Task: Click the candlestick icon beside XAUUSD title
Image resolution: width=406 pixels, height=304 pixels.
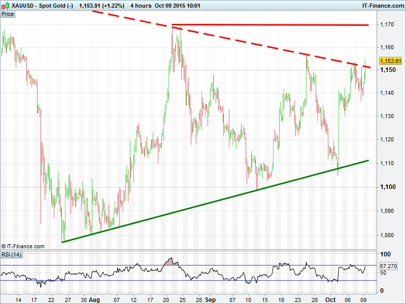Action: (6, 6)
